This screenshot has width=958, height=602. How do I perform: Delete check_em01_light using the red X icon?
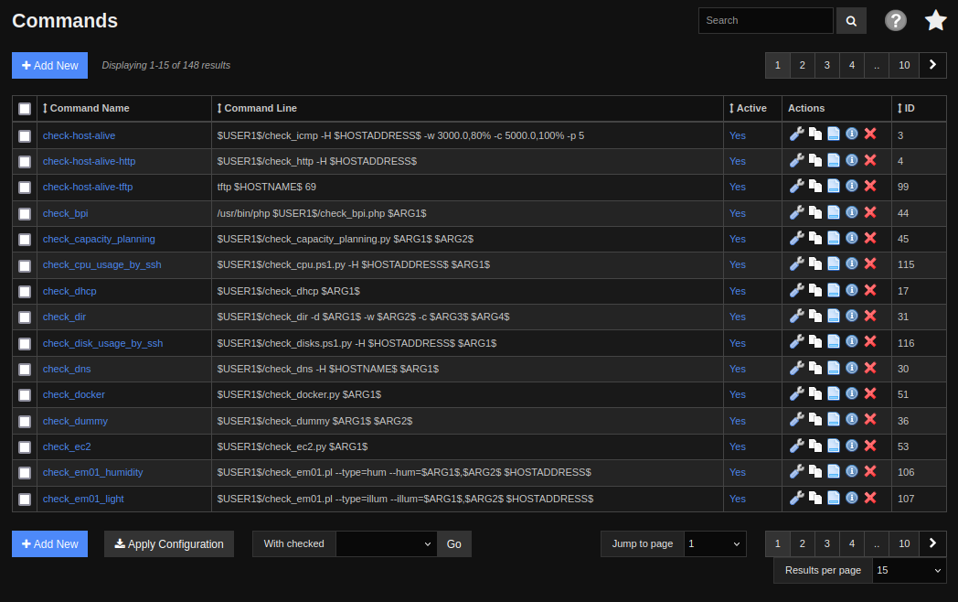click(870, 498)
